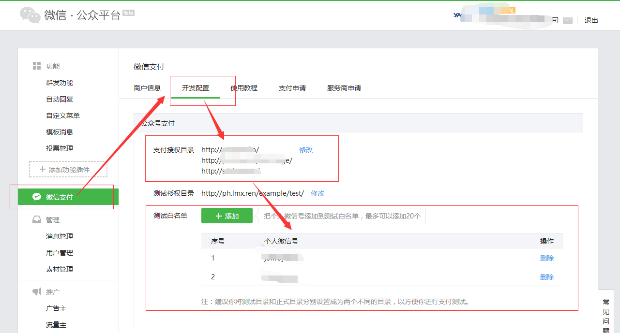
Task: Open the 用户管理 sidebar item
Action: (x=60, y=253)
